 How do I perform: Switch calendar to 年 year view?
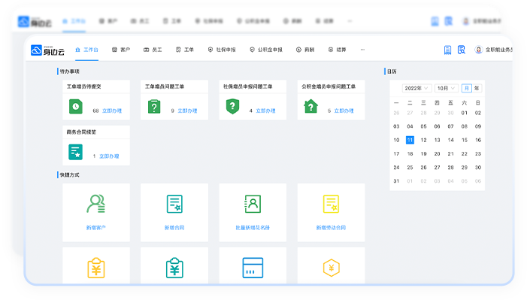click(x=477, y=88)
